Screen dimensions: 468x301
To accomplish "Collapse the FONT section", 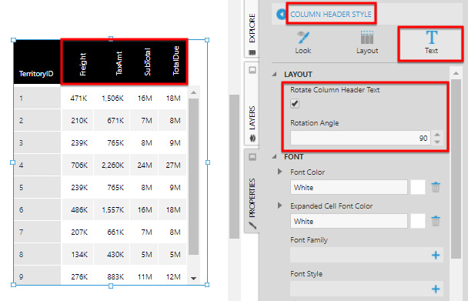I will click(275, 156).
